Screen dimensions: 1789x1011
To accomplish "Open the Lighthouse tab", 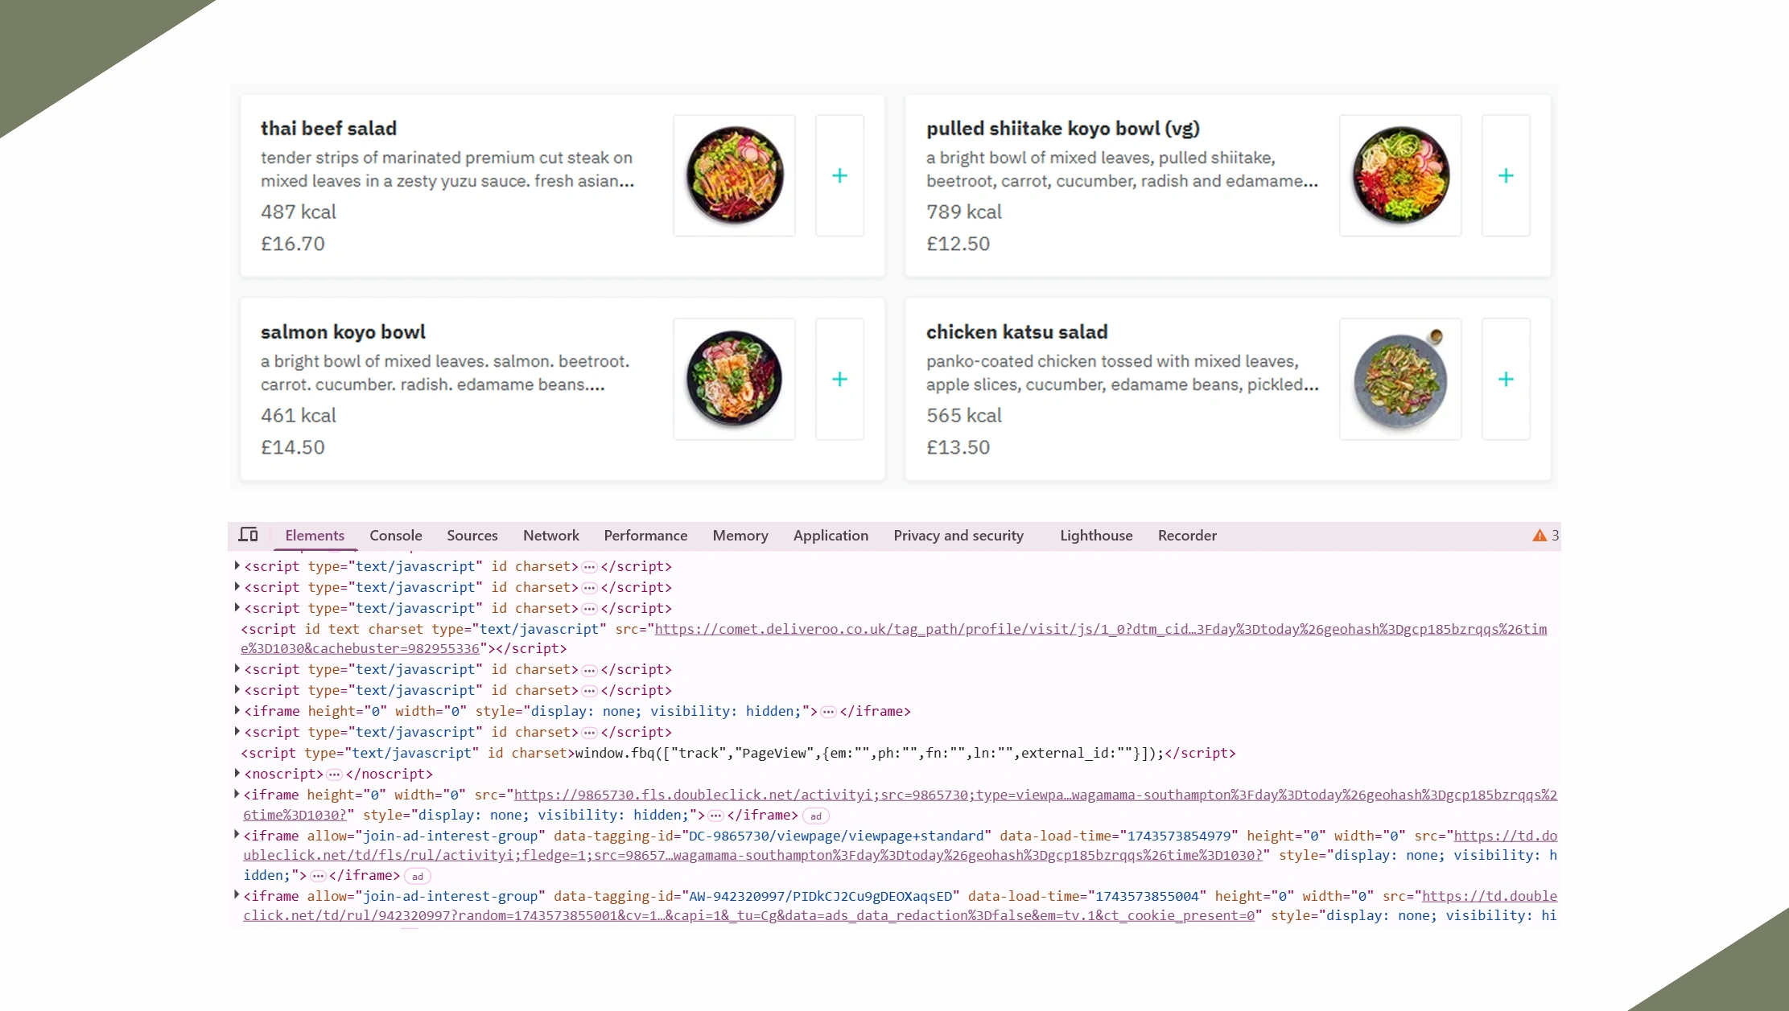I will point(1095,536).
